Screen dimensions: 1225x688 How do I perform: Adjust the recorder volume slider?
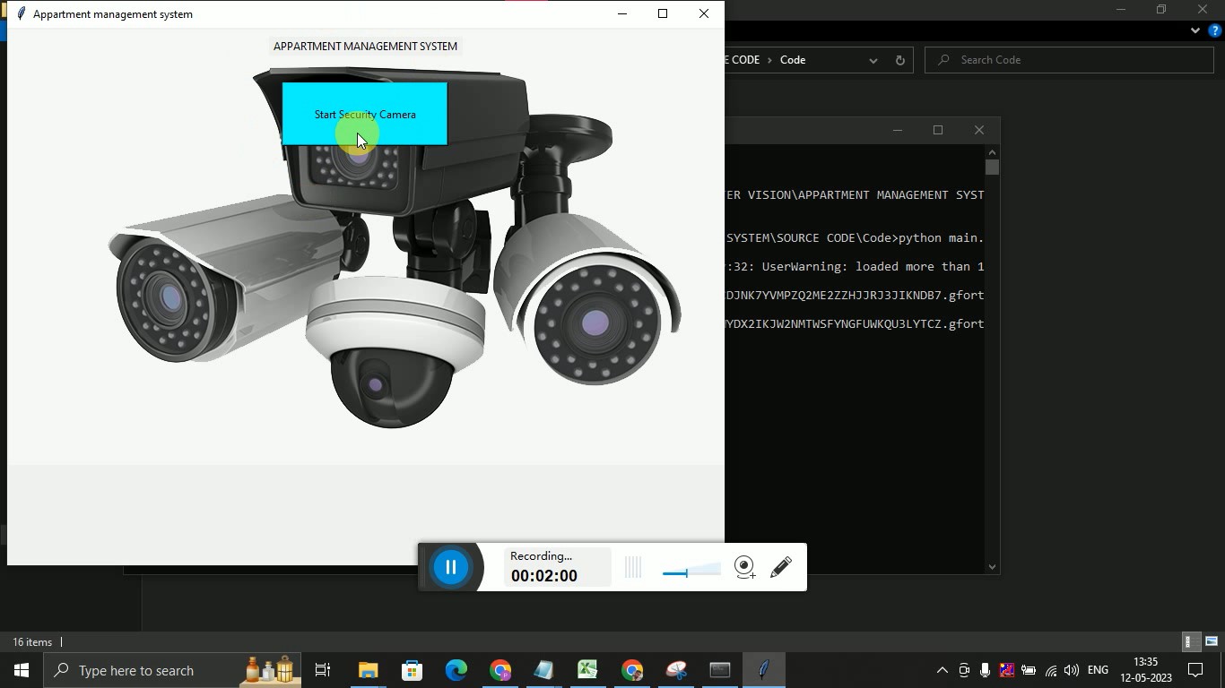click(x=691, y=570)
